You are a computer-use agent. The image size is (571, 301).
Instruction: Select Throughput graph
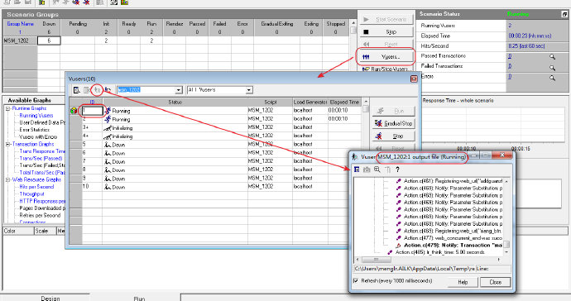coord(31,194)
